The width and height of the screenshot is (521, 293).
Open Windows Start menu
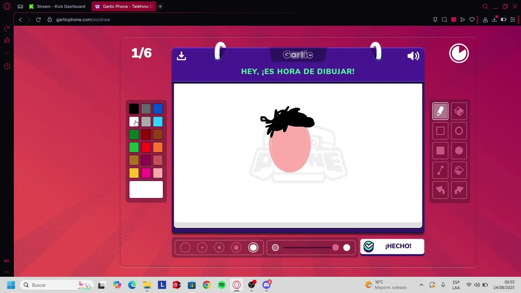[11, 285]
